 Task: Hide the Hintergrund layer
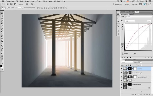point(122,88)
